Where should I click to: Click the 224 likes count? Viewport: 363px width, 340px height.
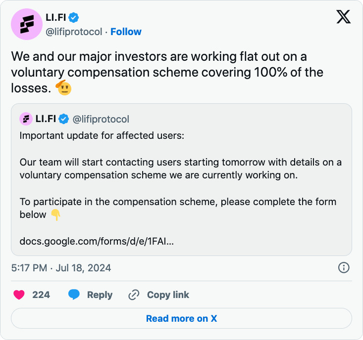pos(41,295)
